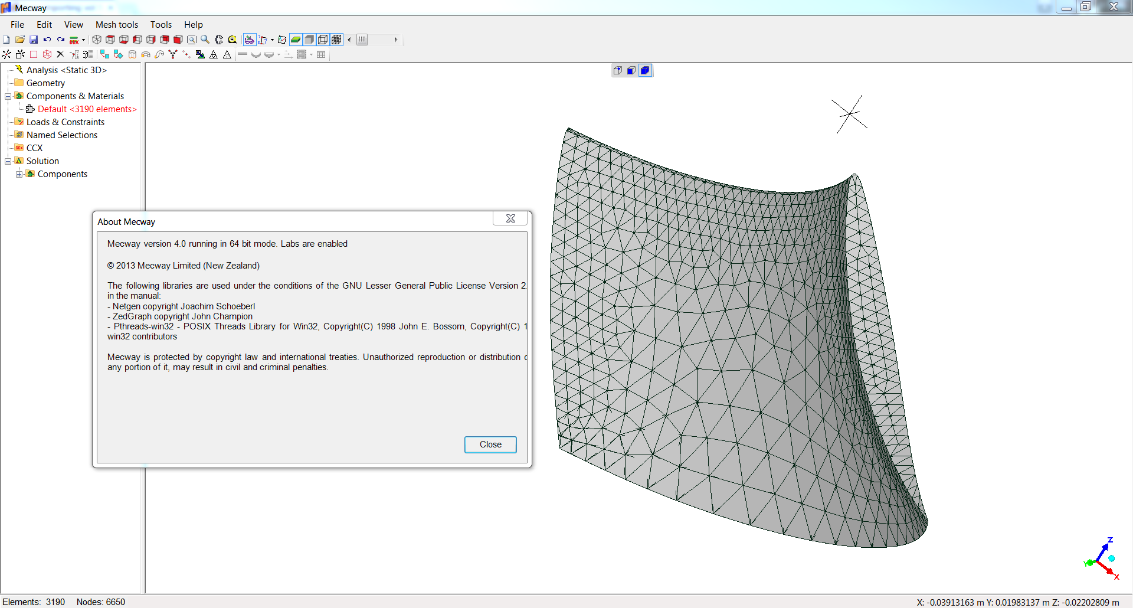Toggle the first small cube icon atop viewport

(x=617, y=70)
